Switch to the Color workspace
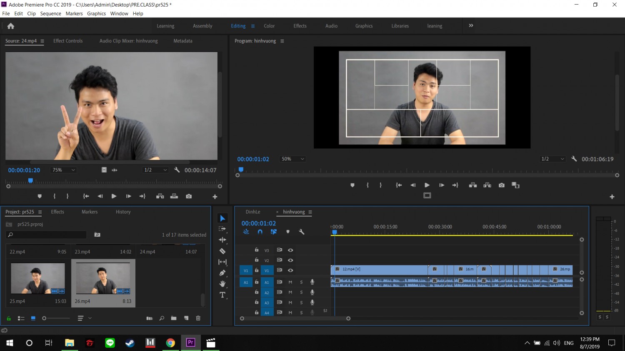The width and height of the screenshot is (625, 351). coord(269,26)
